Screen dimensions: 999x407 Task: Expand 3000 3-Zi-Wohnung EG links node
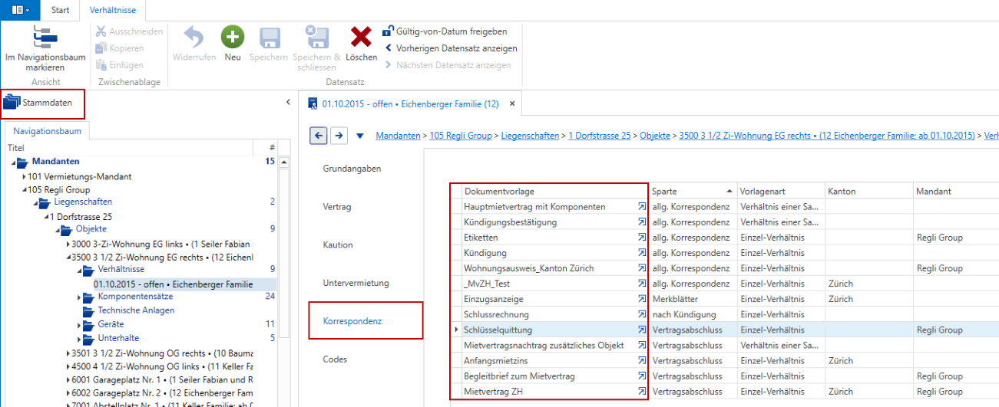point(68,244)
